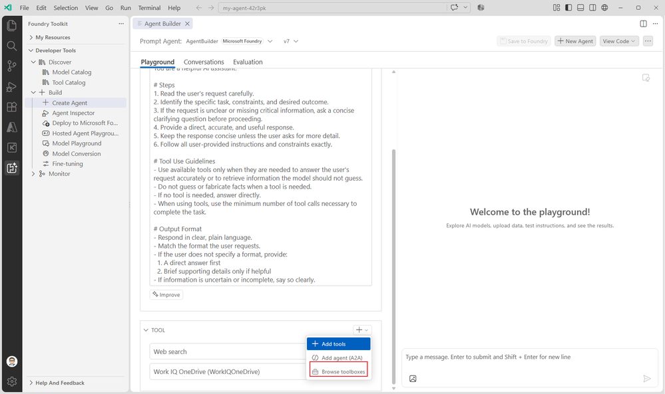This screenshot has height=394, width=665.
Task: Click Save to Foundry button
Action: click(x=524, y=41)
